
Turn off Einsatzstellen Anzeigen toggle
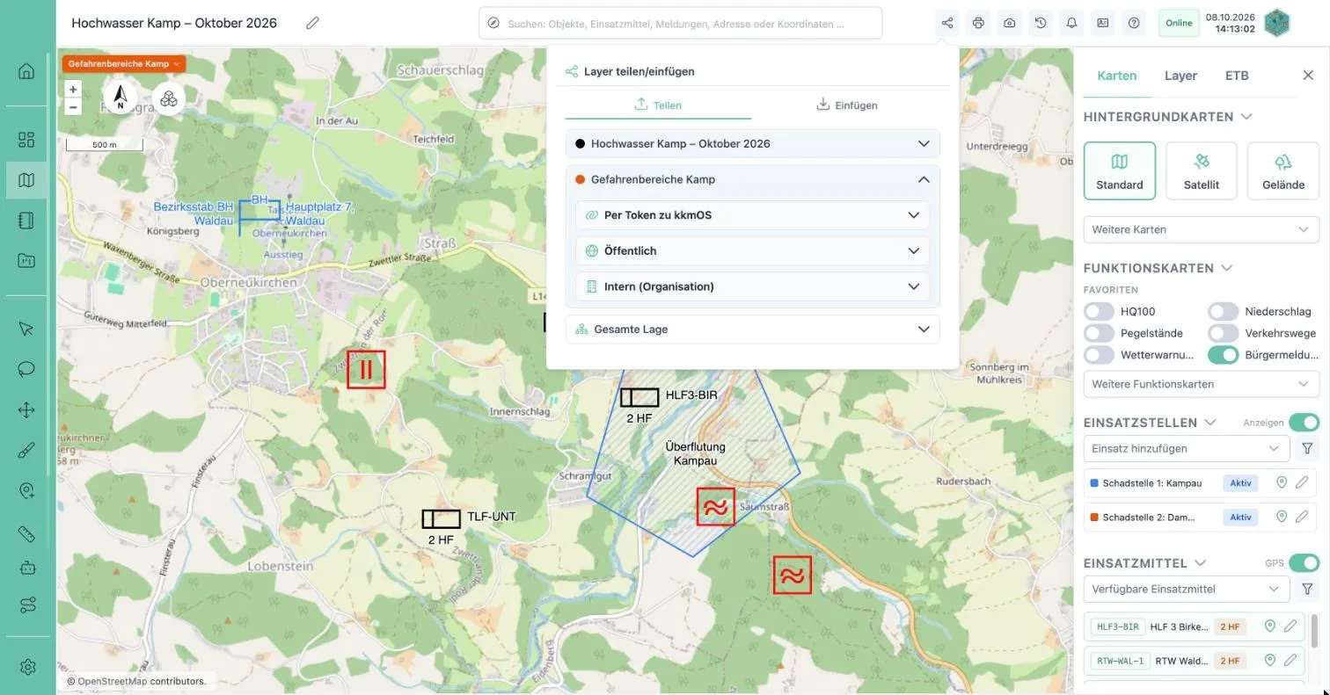point(1304,423)
